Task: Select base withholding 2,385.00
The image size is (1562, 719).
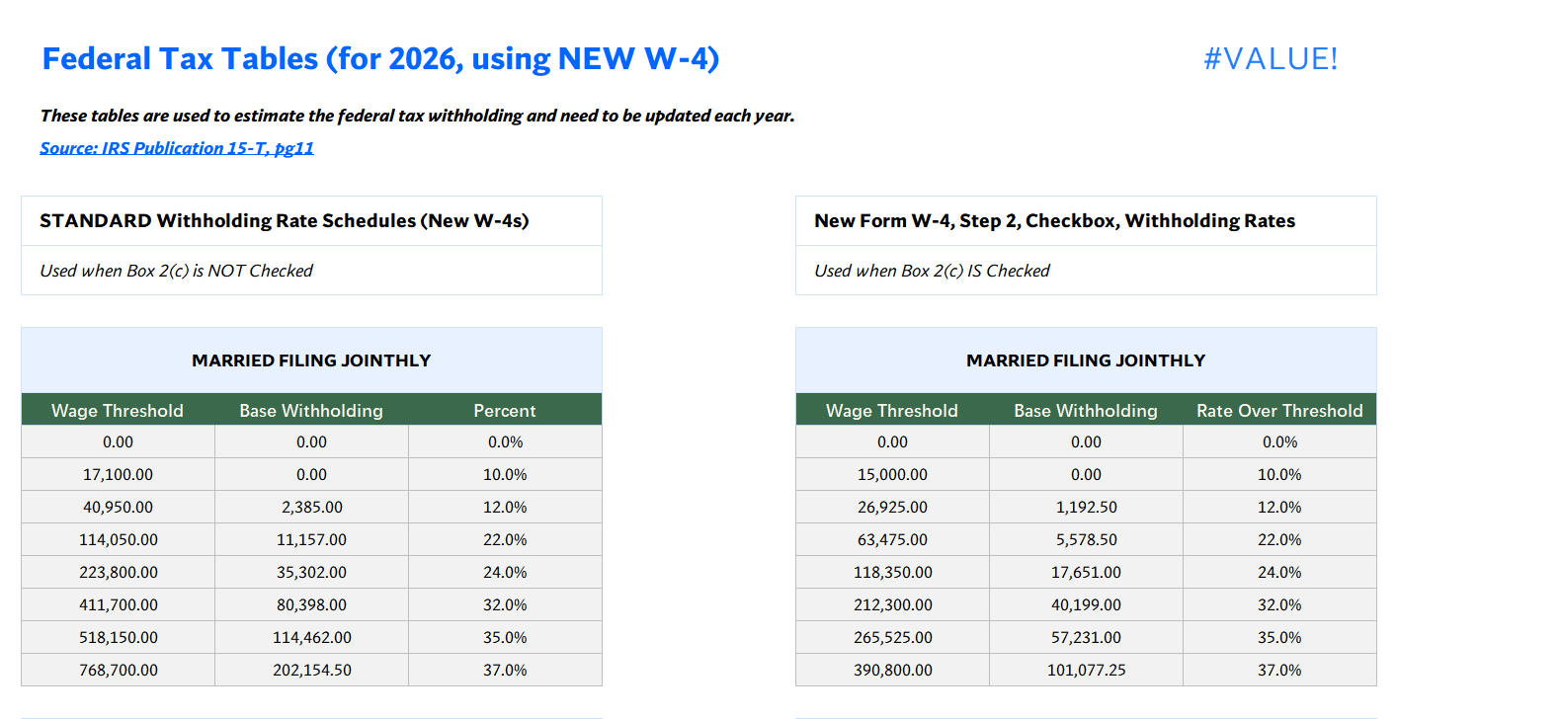Action: coord(312,507)
